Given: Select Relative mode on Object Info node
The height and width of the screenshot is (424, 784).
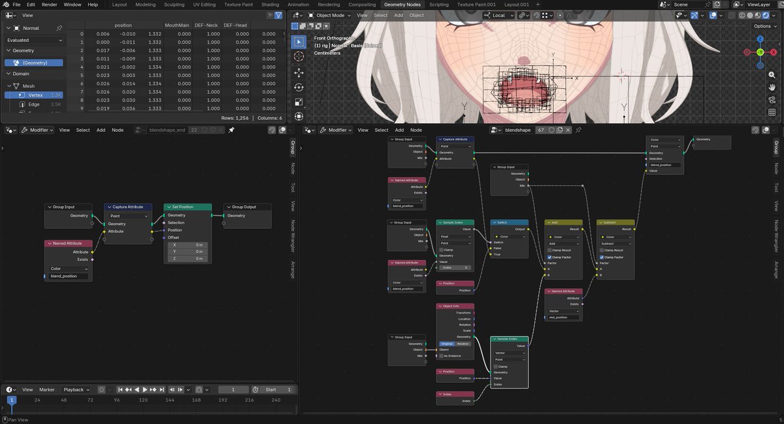Looking at the screenshot, I should click(463, 344).
